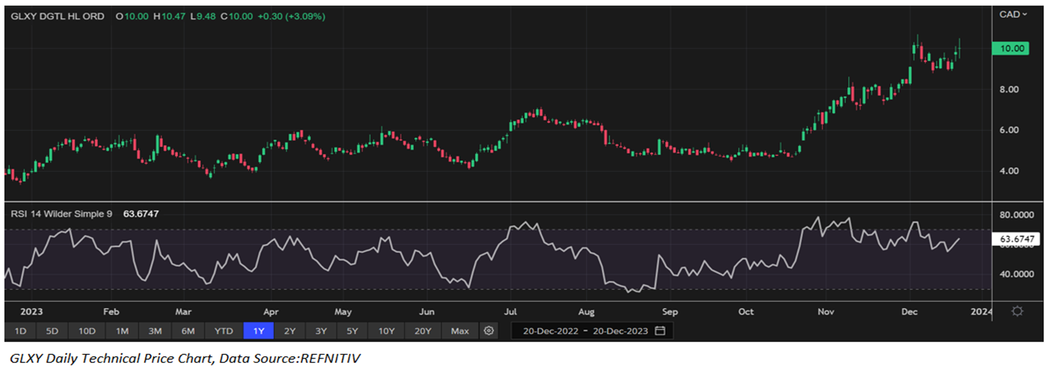Open the calendar date picker icon
1049x370 pixels.
pyautogui.click(x=659, y=331)
